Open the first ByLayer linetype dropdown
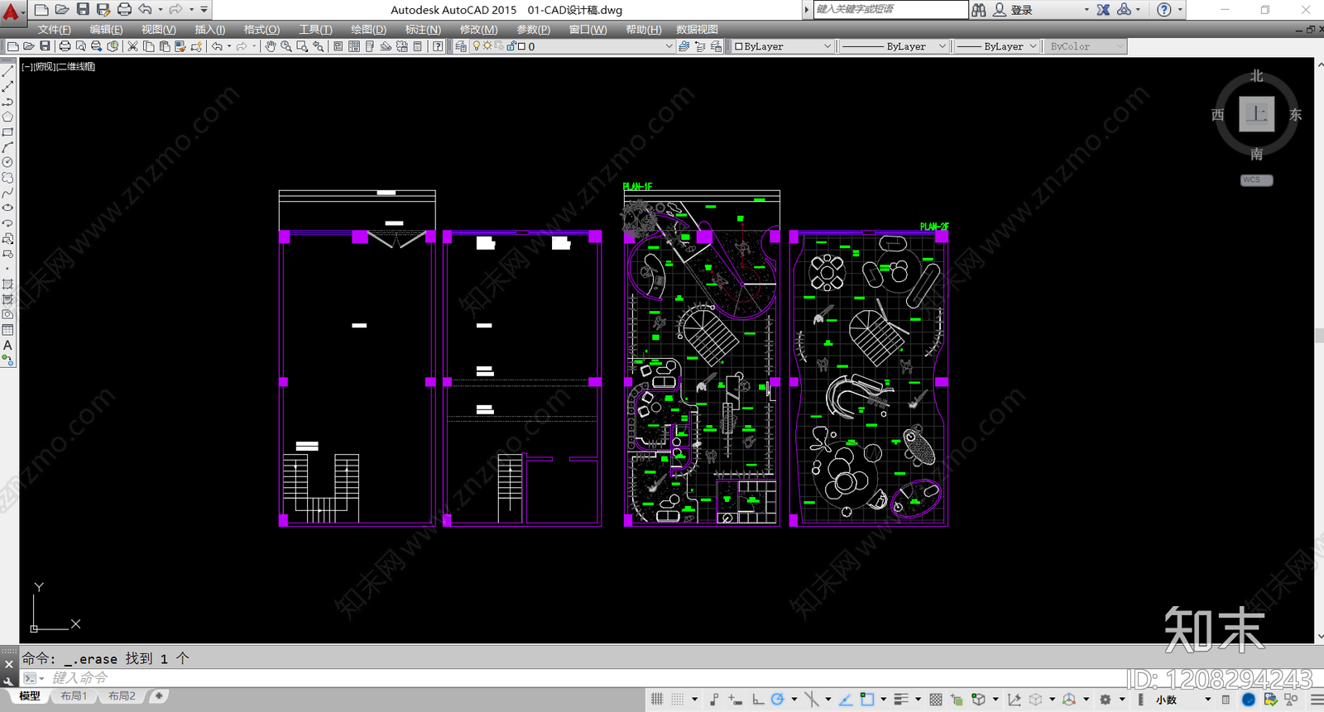The image size is (1324, 712). pyautogui.click(x=894, y=46)
